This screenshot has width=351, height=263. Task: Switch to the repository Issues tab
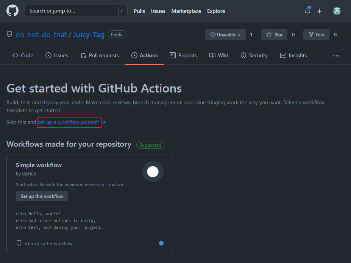coord(57,55)
